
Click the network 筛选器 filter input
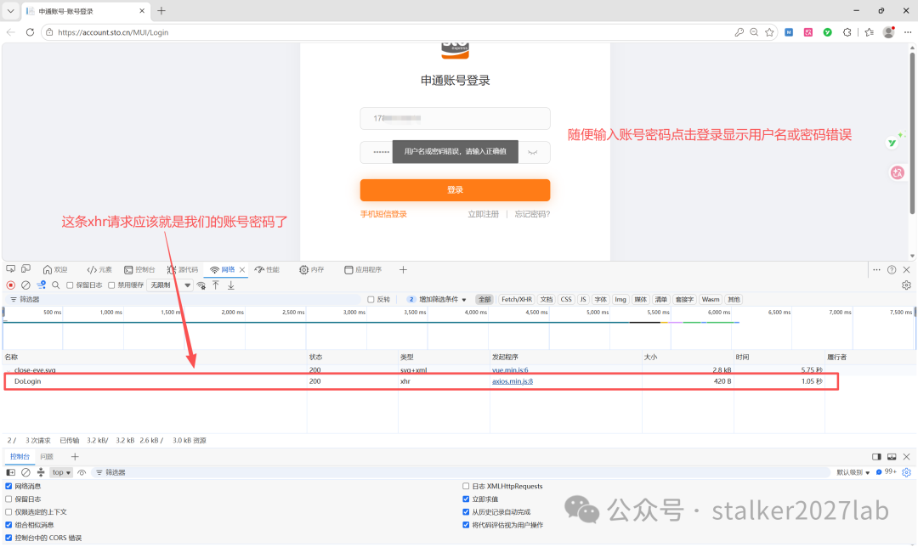[x=184, y=299]
